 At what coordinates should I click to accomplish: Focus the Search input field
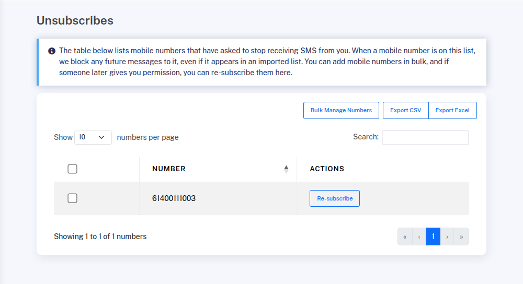pos(425,137)
